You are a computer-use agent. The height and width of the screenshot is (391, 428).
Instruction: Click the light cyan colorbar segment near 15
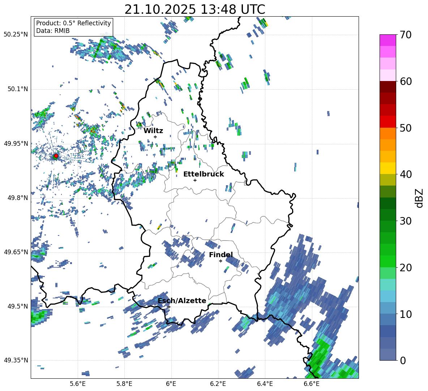(x=388, y=285)
